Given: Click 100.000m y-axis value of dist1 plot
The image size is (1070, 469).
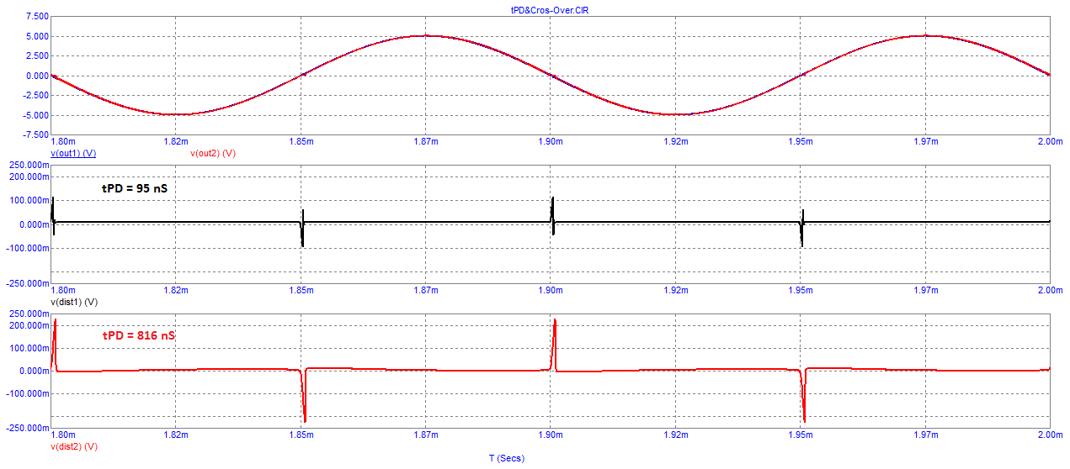Looking at the screenshot, I should tap(28, 201).
